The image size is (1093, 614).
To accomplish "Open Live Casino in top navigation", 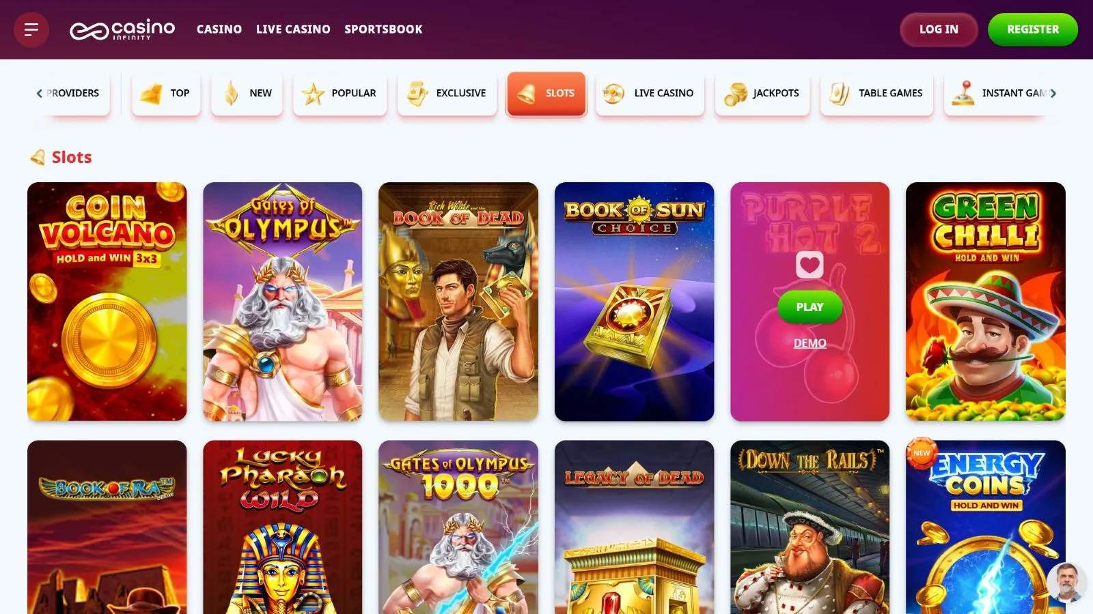I will click(x=293, y=29).
